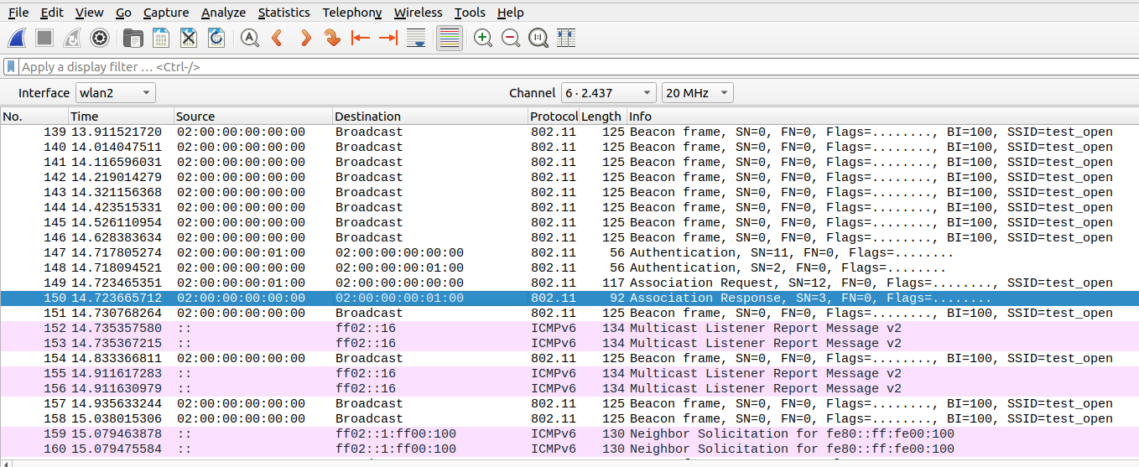Open the Statistics menu

pos(283,13)
